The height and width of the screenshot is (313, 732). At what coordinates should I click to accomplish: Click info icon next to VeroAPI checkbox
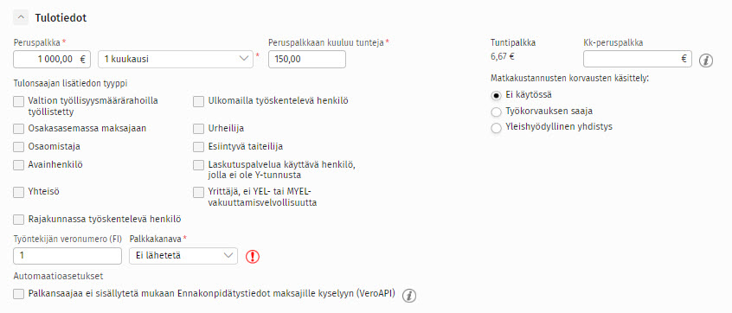pyautogui.click(x=409, y=295)
